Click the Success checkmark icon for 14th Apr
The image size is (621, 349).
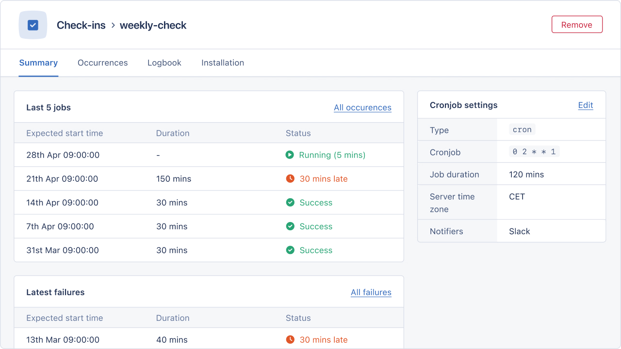(x=290, y=203)
